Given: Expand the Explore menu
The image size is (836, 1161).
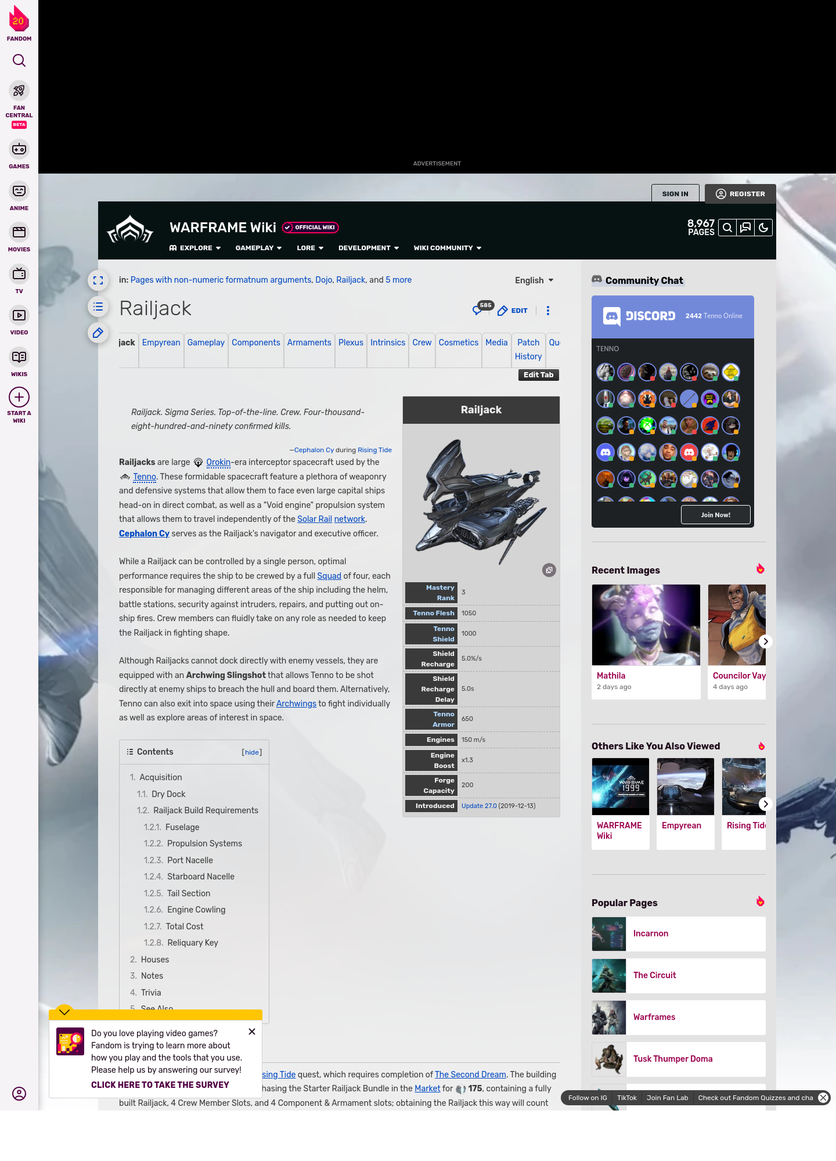Looking at the screenshot, I should tap(195, 248).
